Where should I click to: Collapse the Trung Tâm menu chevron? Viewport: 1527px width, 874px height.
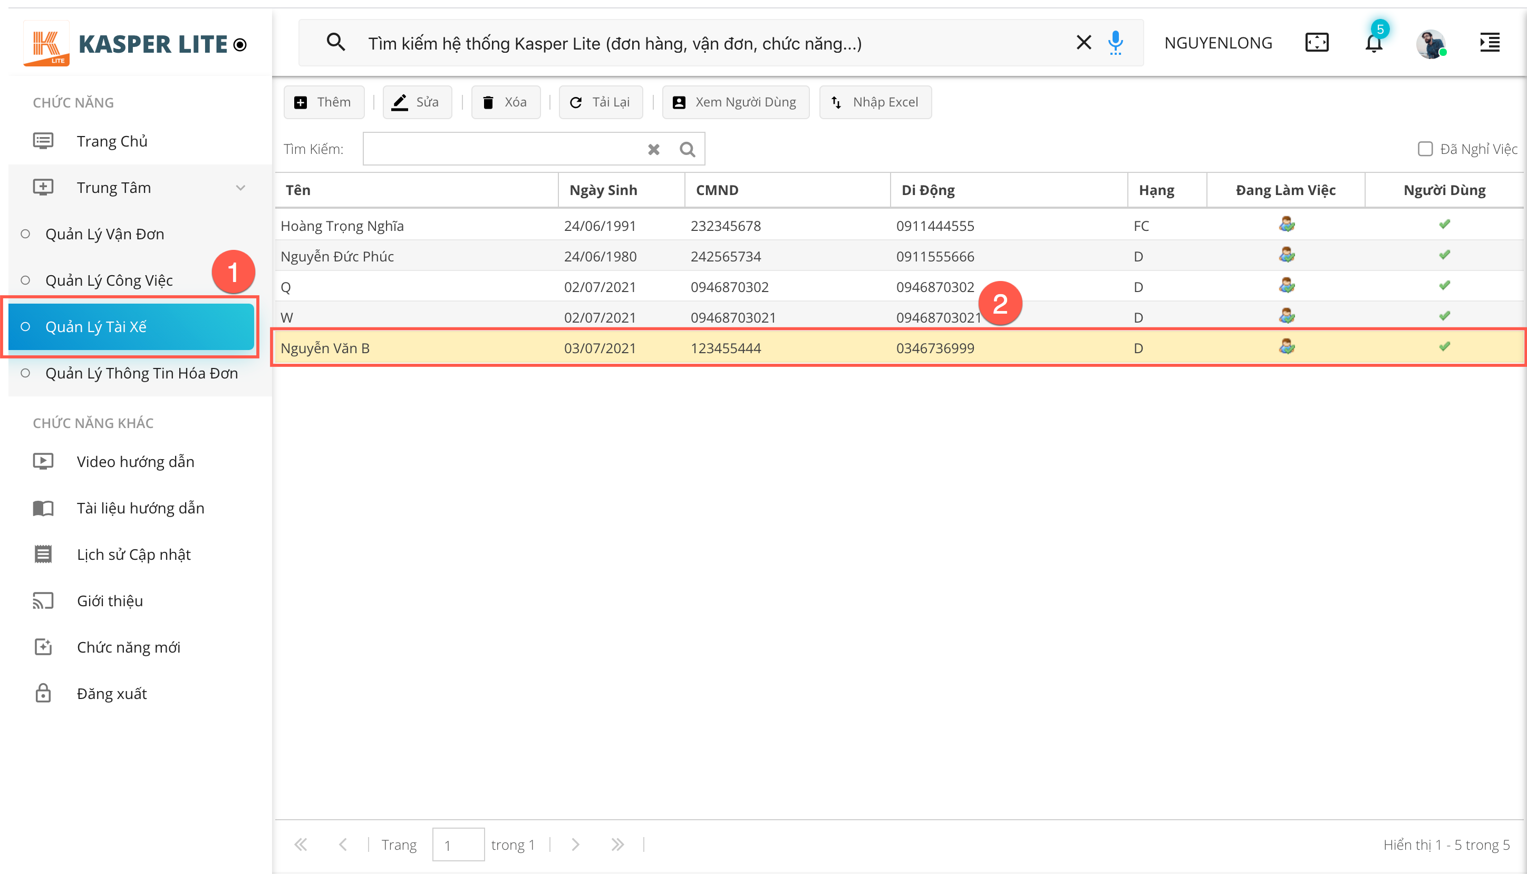[x=240, y=188]
